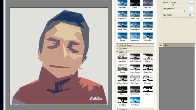This screenshot has width=196, height=110.
Task: Select the Torn Edges filter
Action: click(123, 101)
